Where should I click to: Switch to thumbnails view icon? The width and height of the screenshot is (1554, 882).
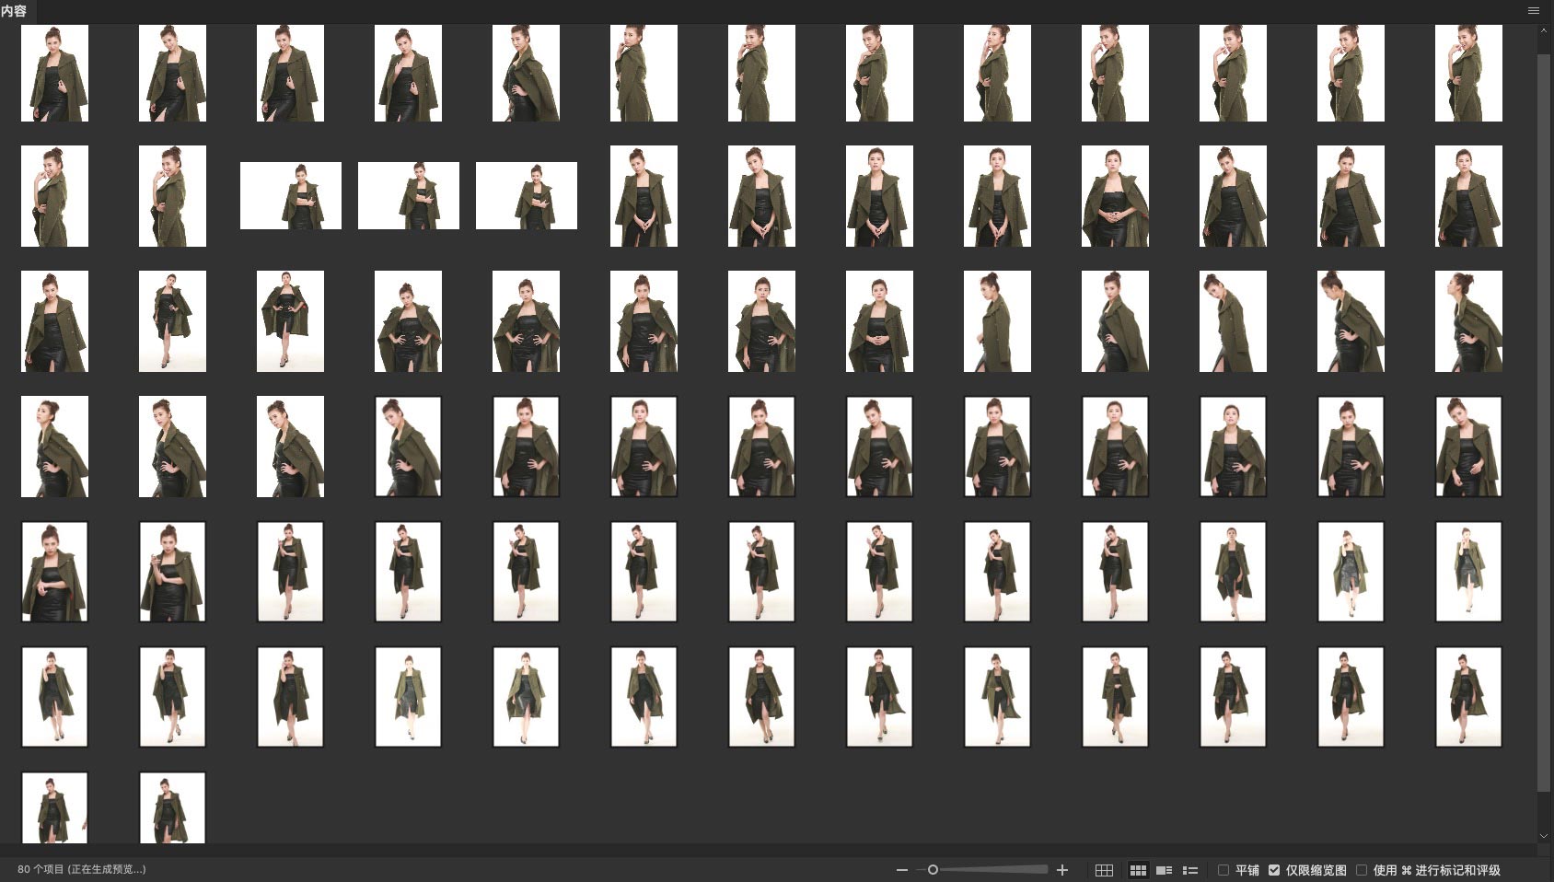pos(1138,870)
